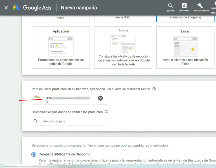Click the Aplicación card illustration
The height and width of the screenshot is (168, 216).
point(61,46)
